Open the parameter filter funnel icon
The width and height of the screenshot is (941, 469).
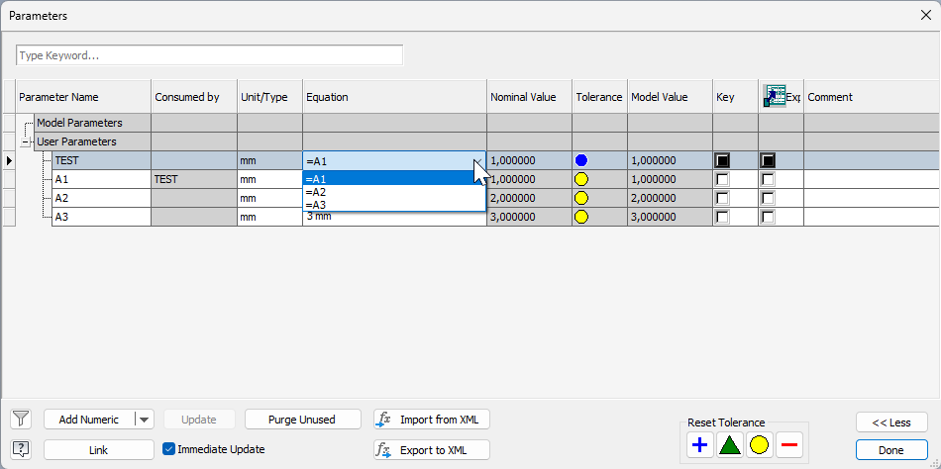21,419
